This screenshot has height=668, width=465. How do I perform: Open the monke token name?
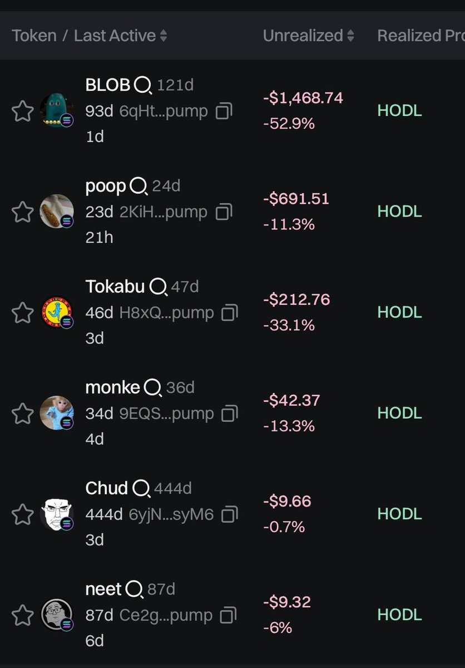coord(113,387)
